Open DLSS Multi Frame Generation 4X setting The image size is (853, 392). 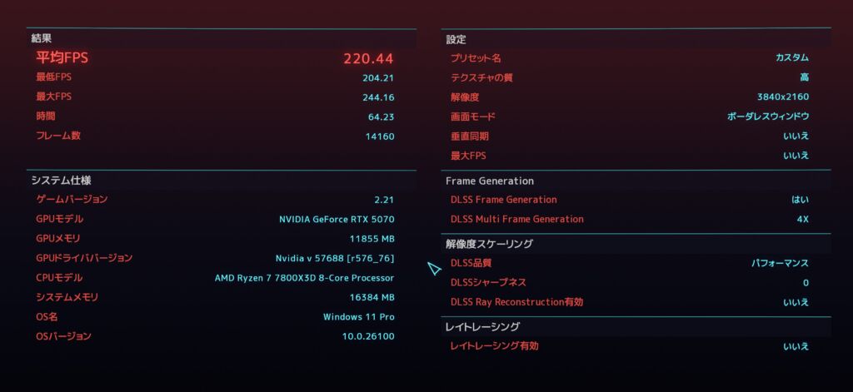(x=636, y=219)
